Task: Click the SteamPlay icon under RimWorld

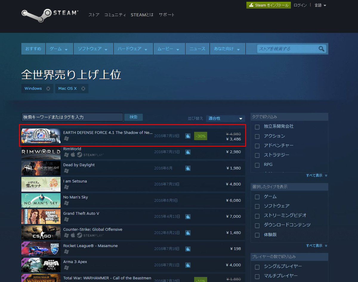Action: [90, 155]
